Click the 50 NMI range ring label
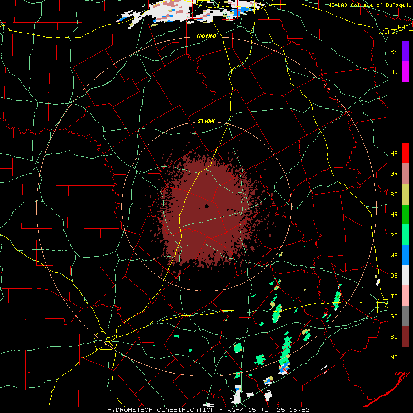413x413 pixels. [206, 121]
